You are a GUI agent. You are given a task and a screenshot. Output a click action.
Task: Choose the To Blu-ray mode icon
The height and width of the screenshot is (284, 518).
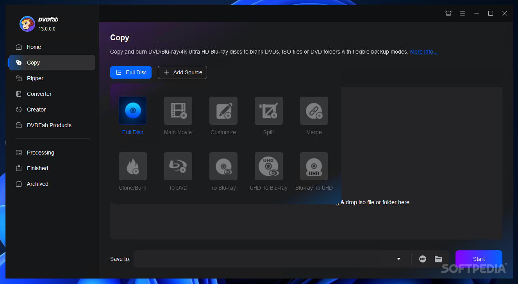click(x=223, y=166)
